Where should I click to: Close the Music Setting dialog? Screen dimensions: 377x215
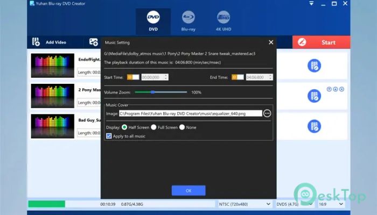271,42
